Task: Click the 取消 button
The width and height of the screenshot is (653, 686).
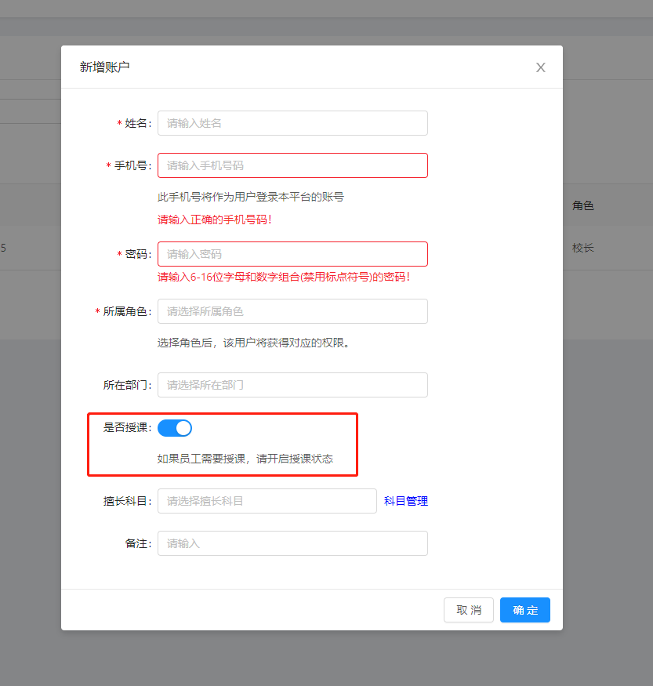Action: (469, 610)
